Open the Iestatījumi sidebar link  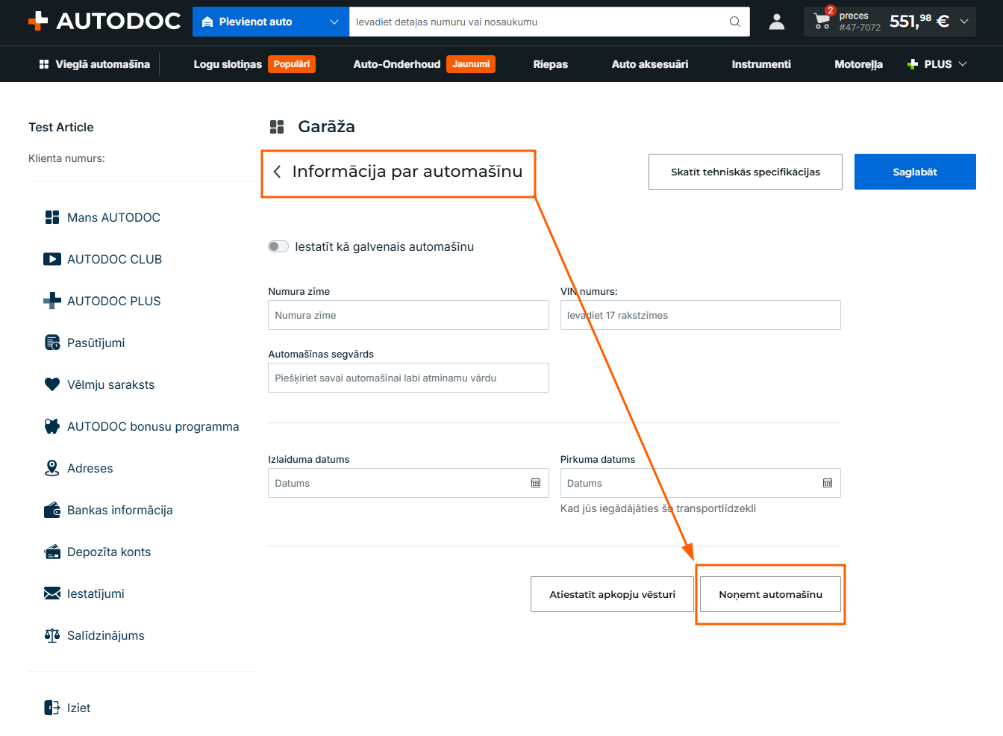pos(96,593)
